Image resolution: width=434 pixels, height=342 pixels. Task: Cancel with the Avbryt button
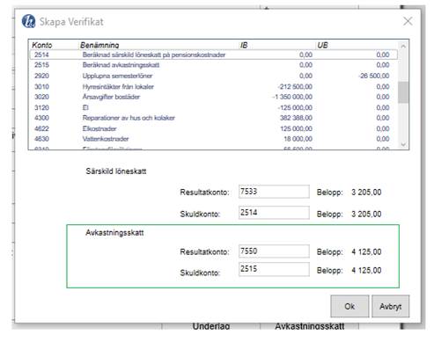tap(390, 306)
